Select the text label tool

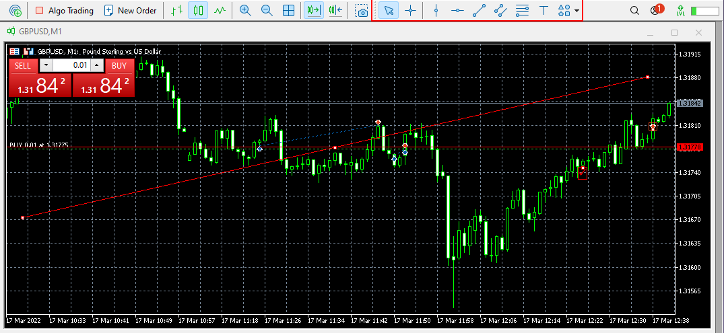tap(544, 11)
